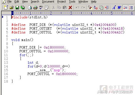Click the Undo arrow icon

click(x=78, y=8)
